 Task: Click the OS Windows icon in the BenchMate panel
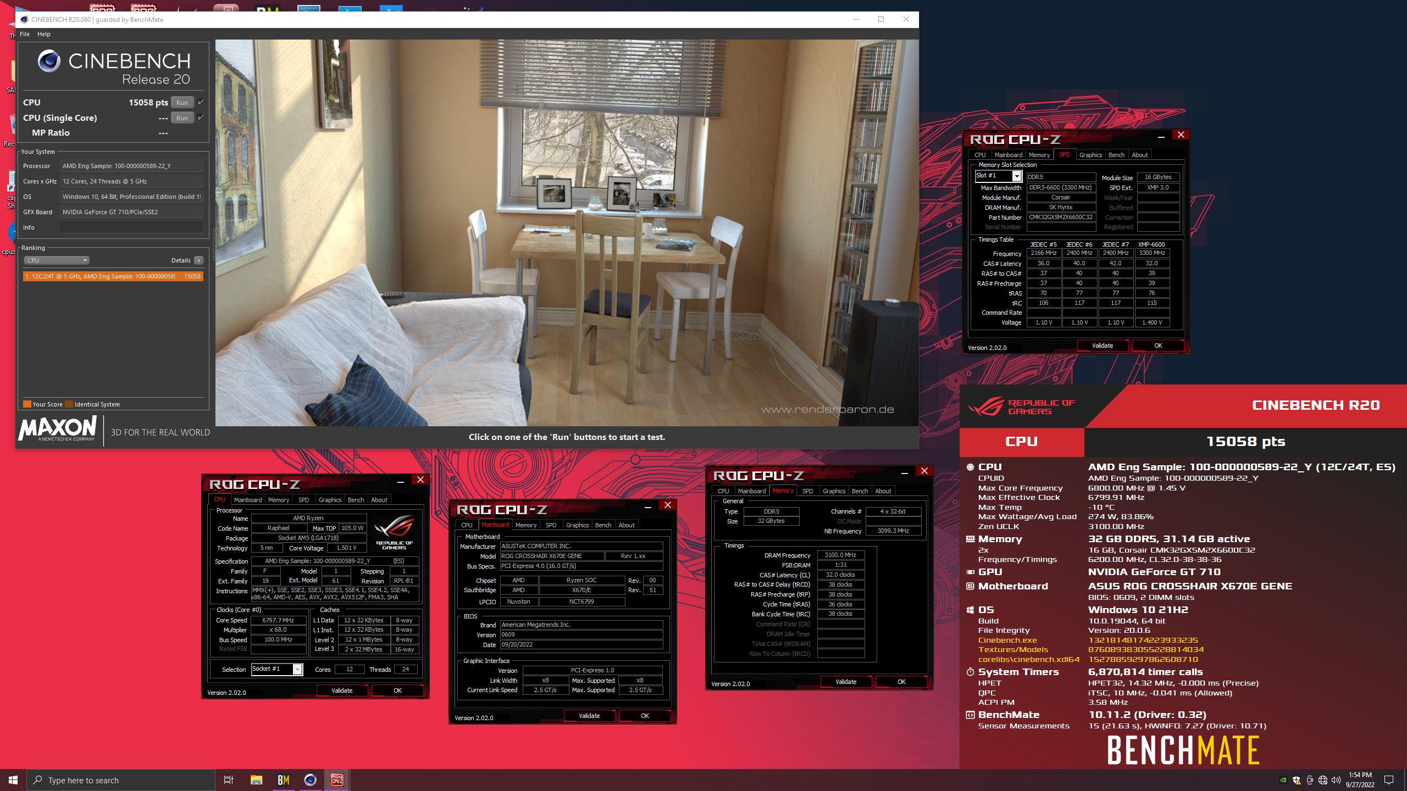970,610
